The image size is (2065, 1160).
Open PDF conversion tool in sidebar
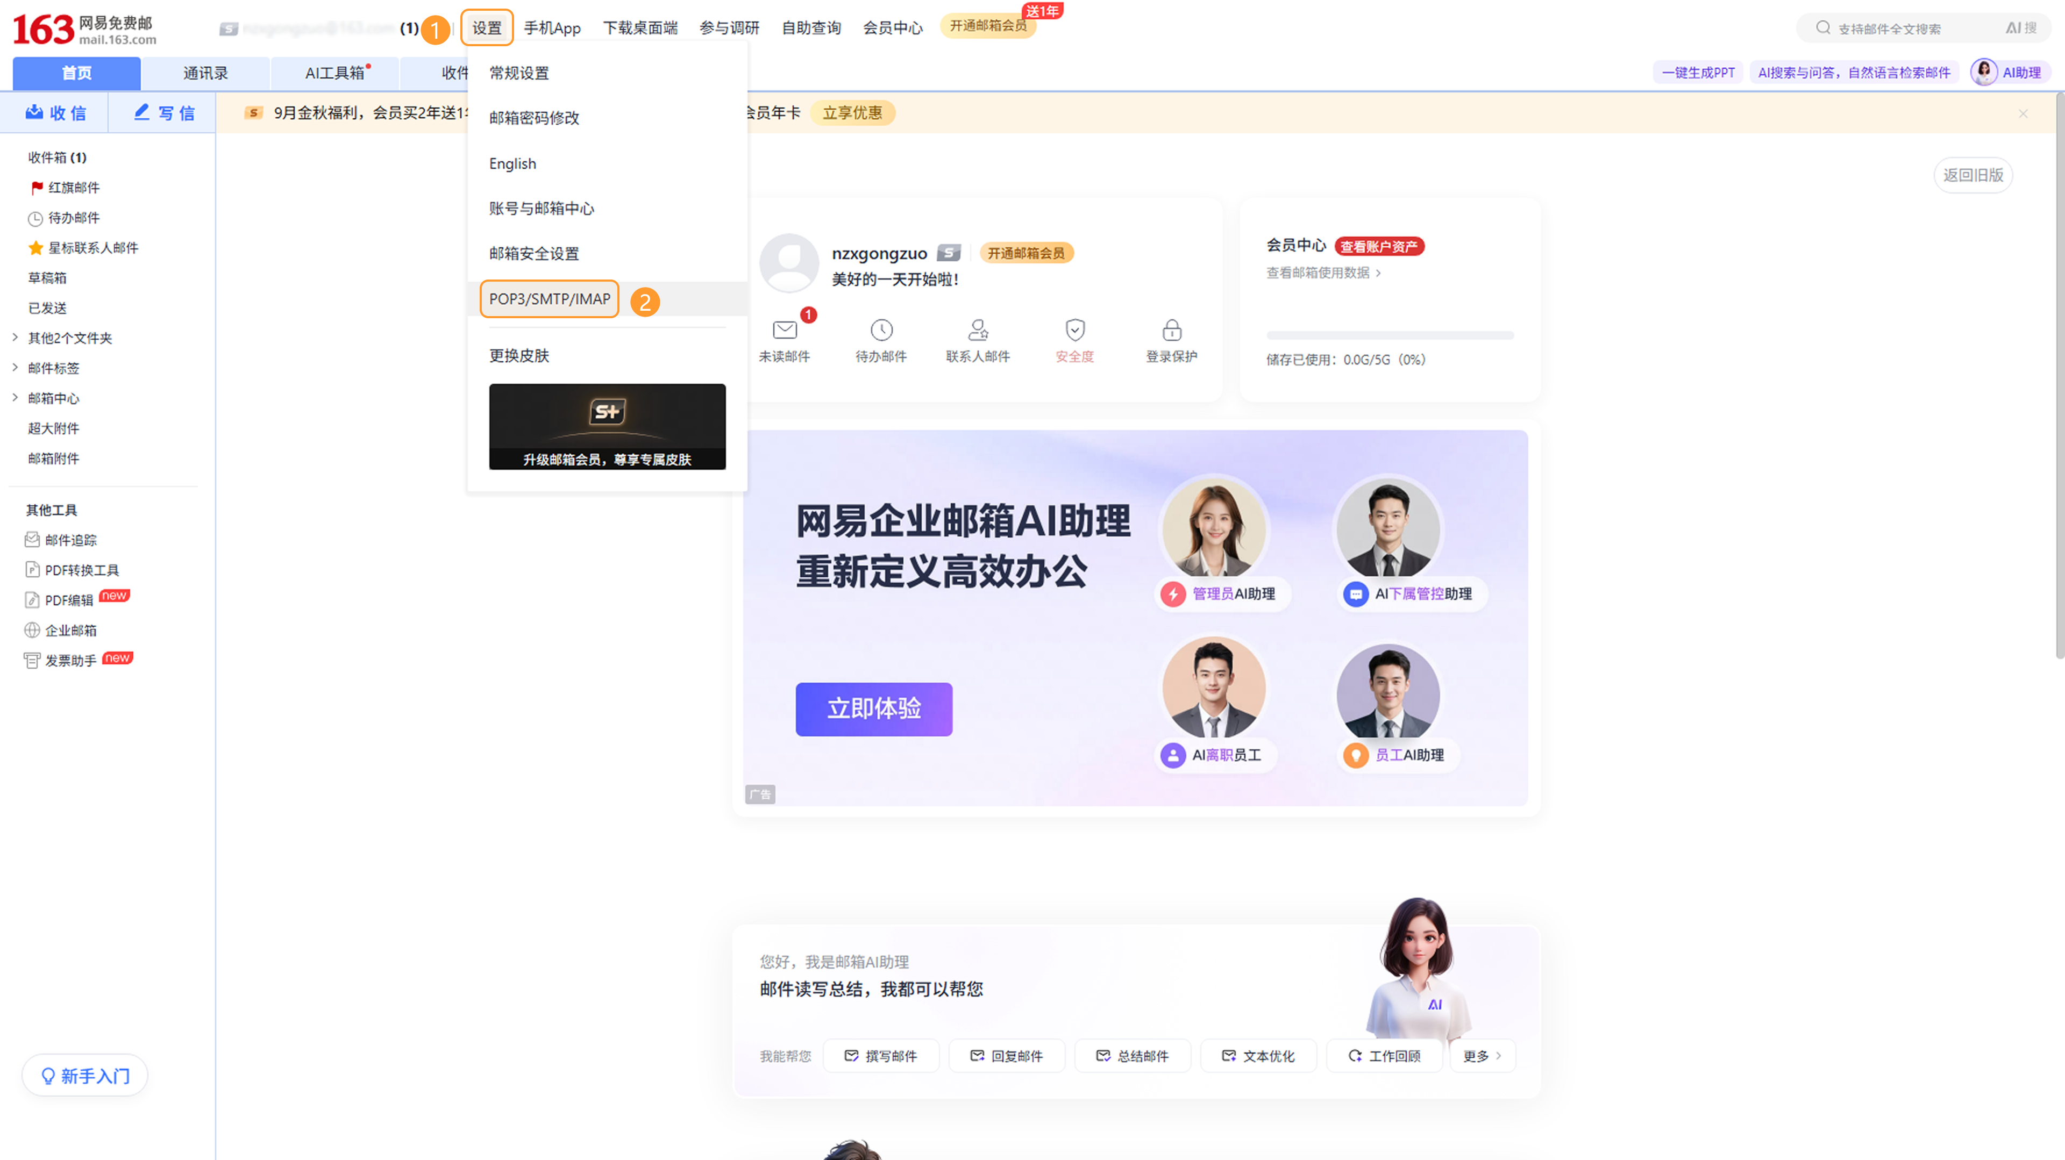tap(81, 570)
